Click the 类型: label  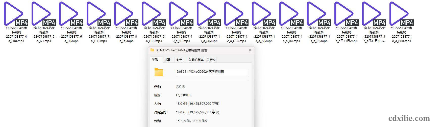coord(157,87)
